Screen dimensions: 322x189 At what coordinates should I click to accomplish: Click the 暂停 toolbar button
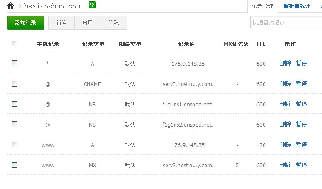[x=62, y=23]
